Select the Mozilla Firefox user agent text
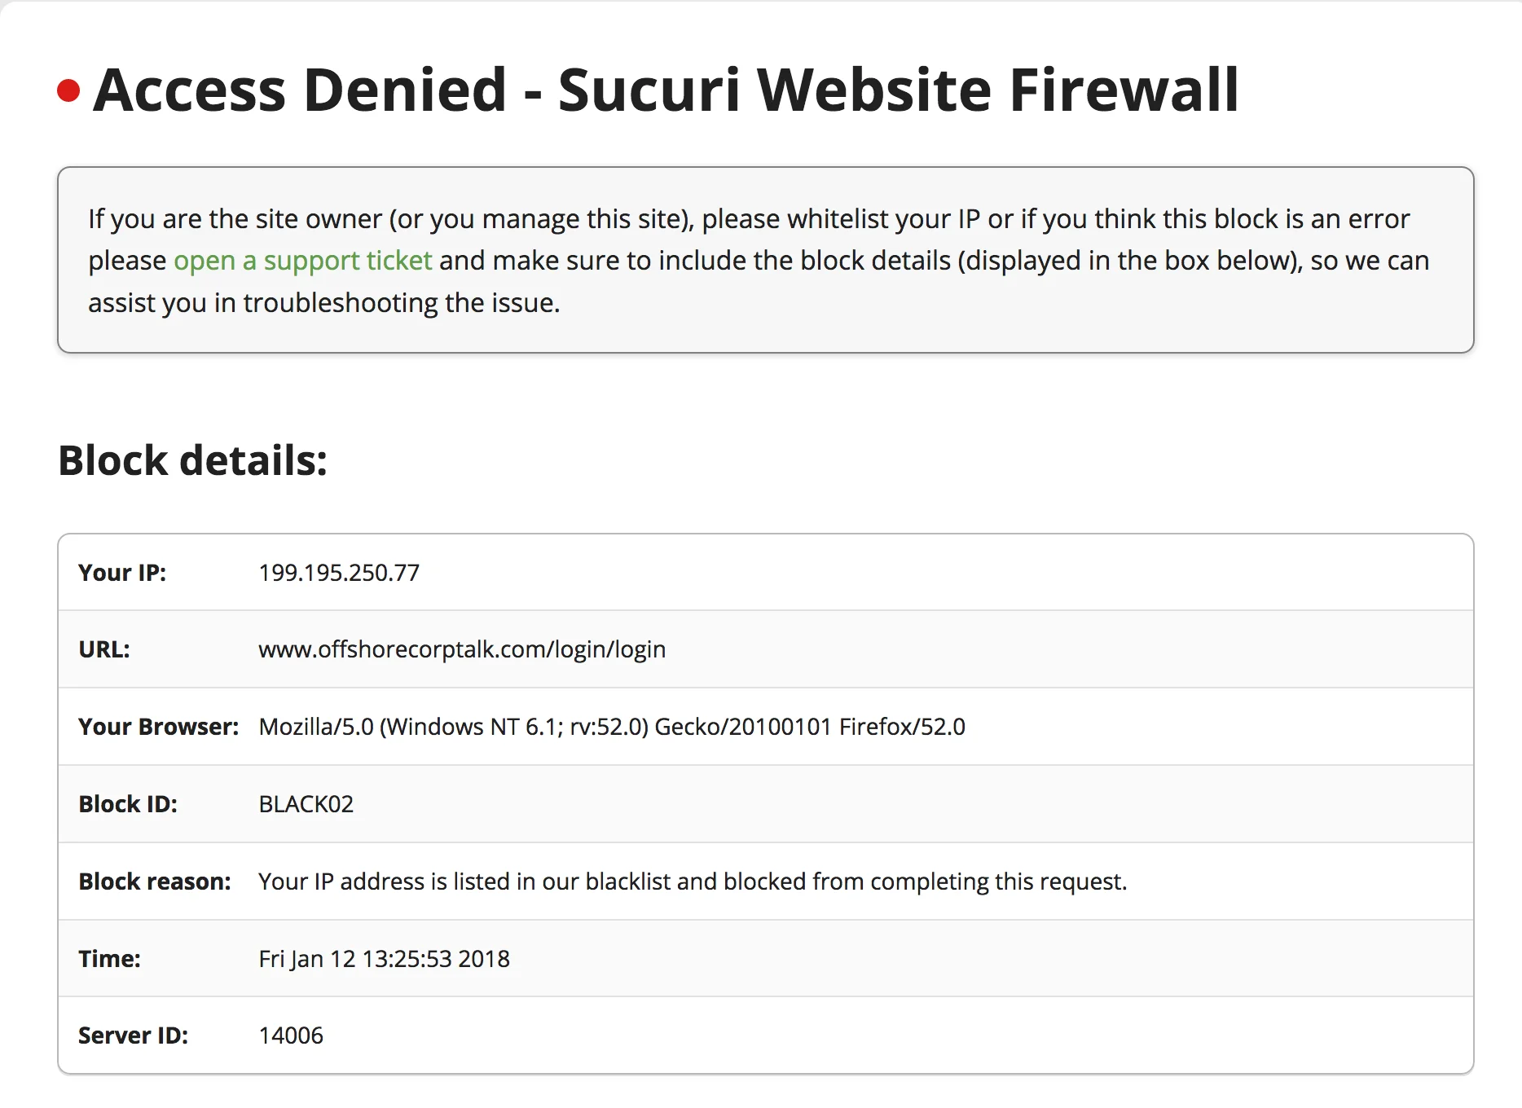The image size is (1522, 1108). [612, 727]
